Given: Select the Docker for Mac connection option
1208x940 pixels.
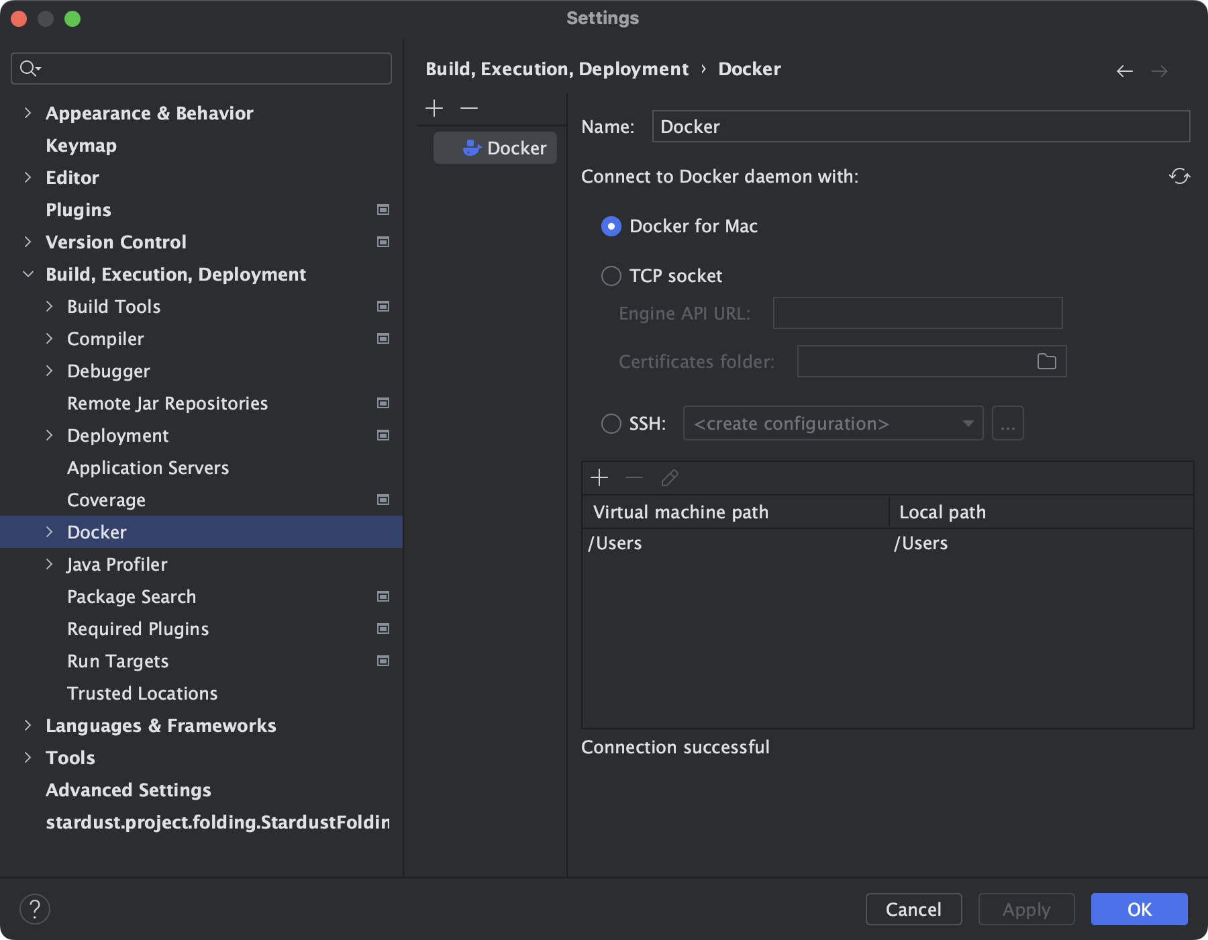Looking at the screenshot, I should (x=611, y=226).
